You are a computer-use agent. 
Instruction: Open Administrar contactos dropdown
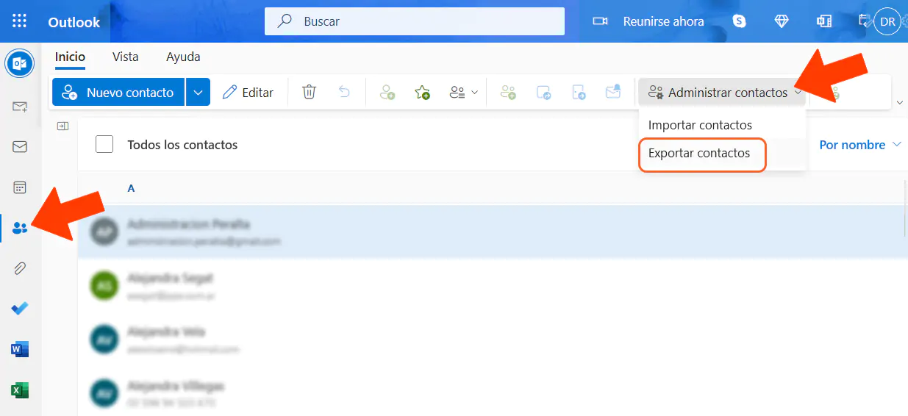[723, 93]
